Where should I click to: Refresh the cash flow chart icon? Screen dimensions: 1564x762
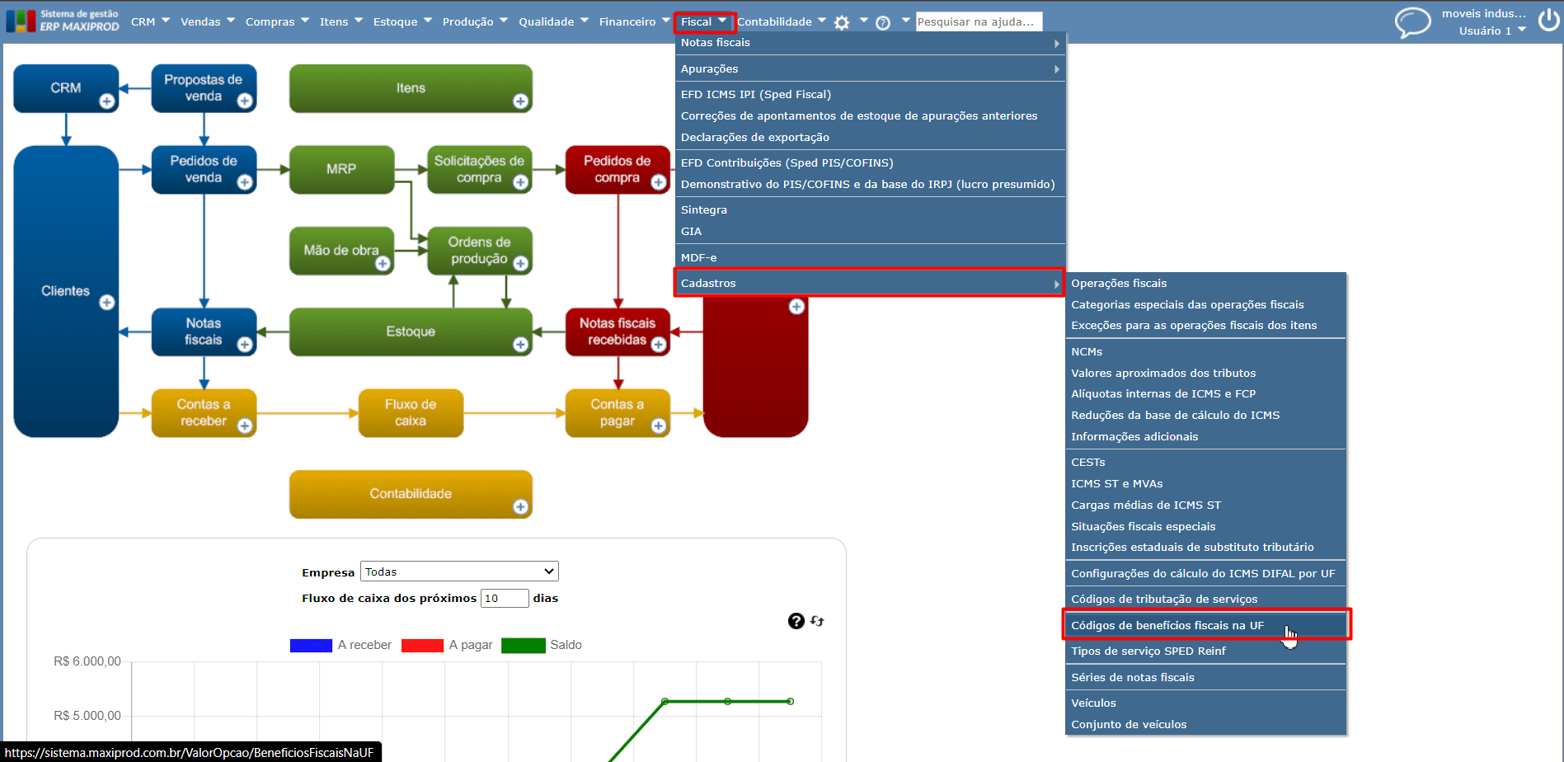[817, 621]
